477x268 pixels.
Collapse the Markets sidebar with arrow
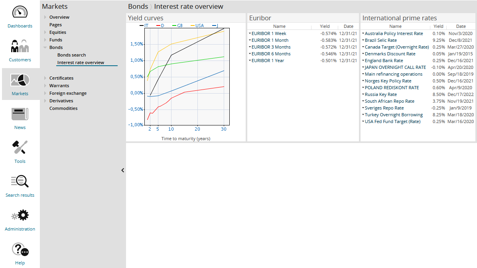[x=122, y=170]
